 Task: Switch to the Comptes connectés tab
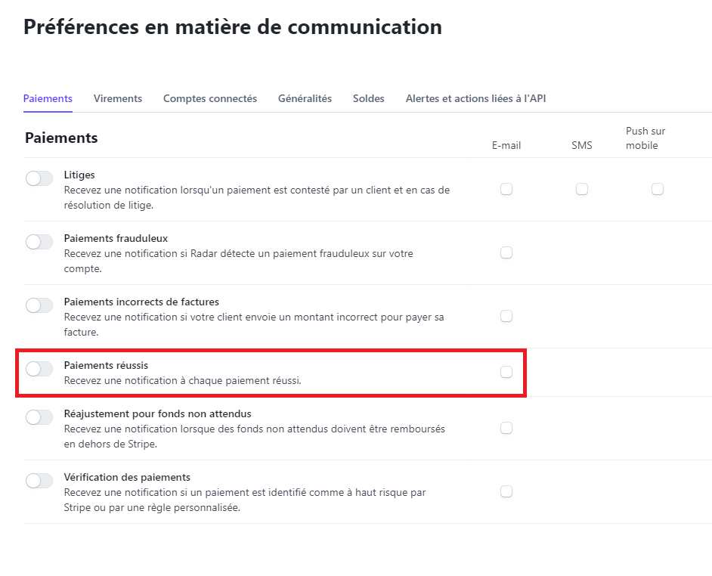[210, 98]
